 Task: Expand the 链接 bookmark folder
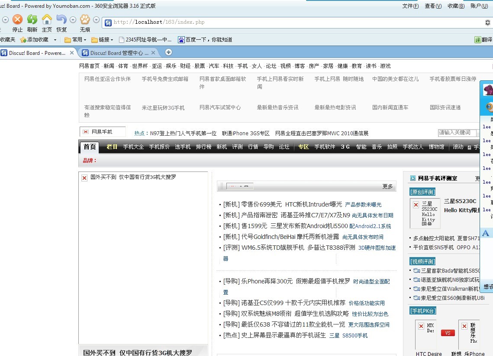[102, 40]
